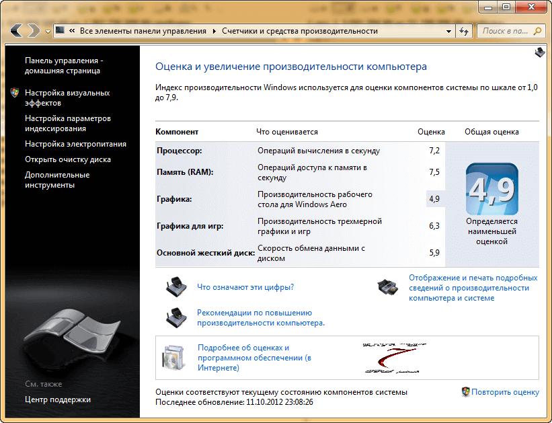Viewport: 552px width, 423px height.
Task: Click the control panel icon in address bar
Action: tap(61, 31)
